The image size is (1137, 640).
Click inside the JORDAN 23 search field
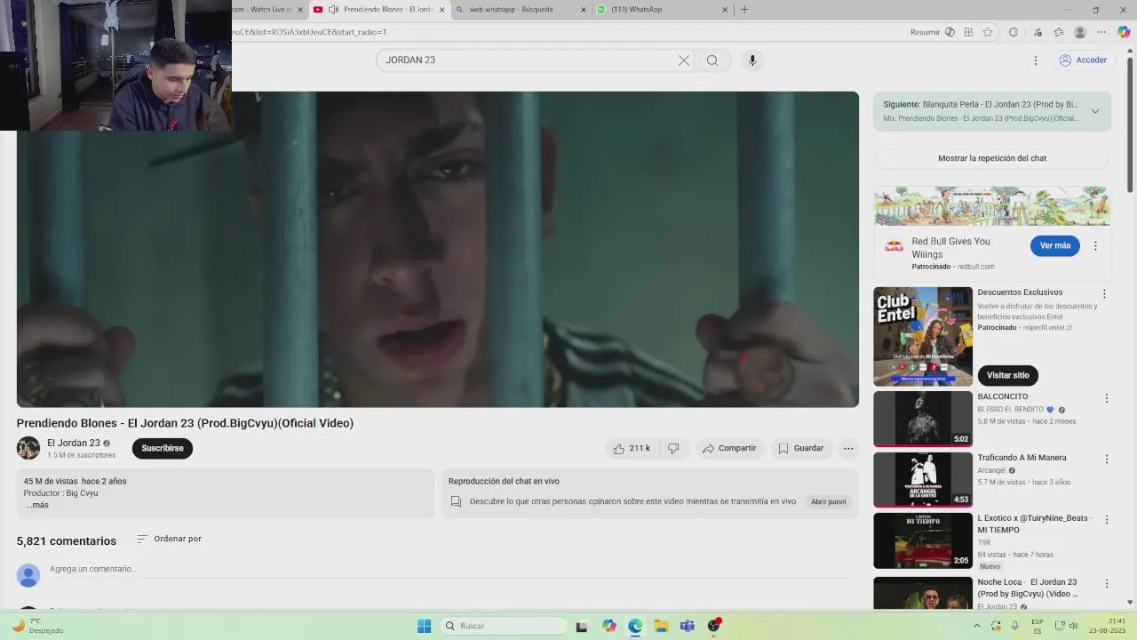point(529,60)
